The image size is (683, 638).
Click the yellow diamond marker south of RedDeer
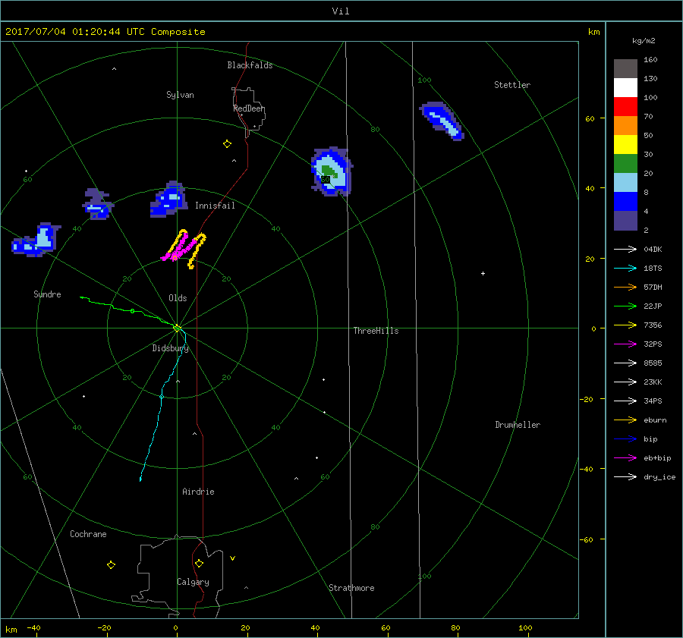[226, 143]
